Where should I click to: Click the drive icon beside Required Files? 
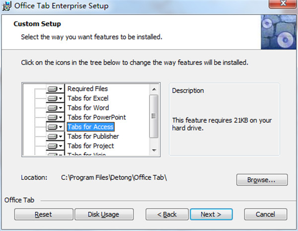[x=53, y=89]
